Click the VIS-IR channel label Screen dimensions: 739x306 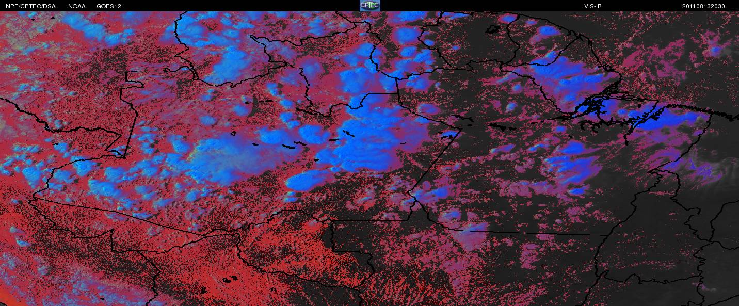589,6
